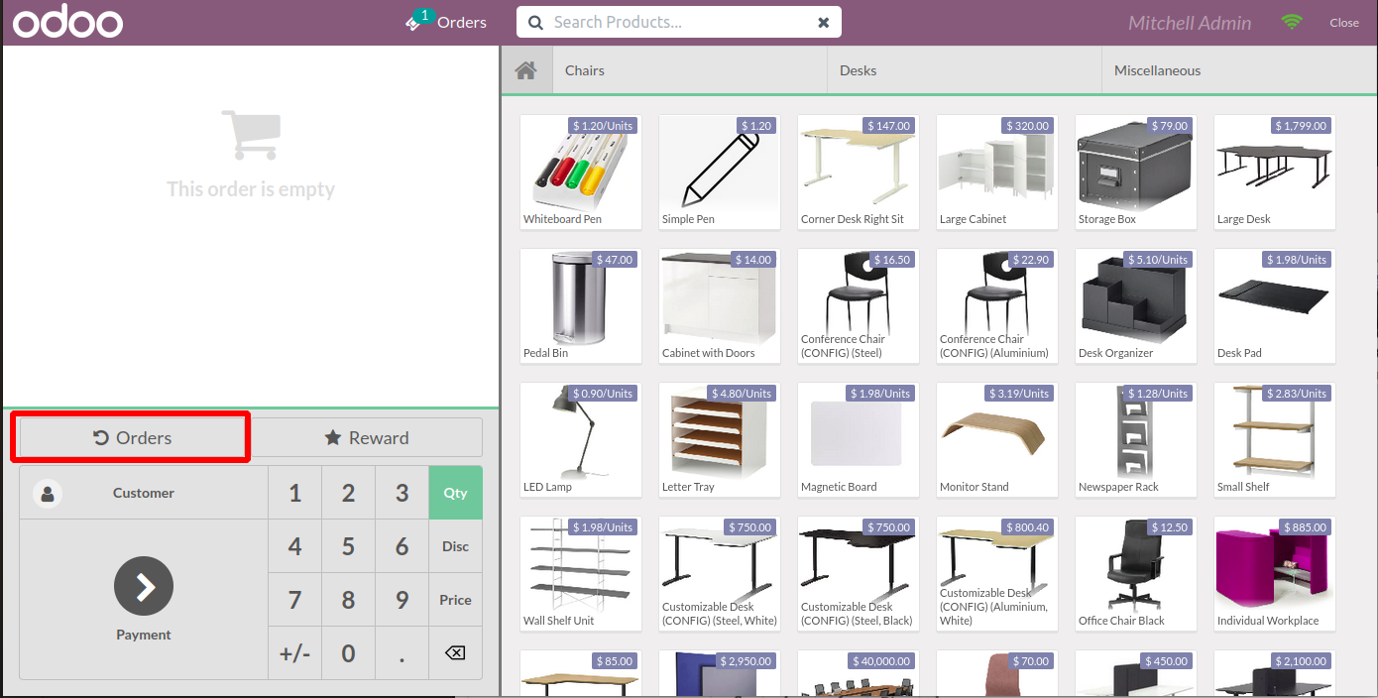
Task: Open the Desks category tab
Action: pyautogui.click(x=965, y=70)
